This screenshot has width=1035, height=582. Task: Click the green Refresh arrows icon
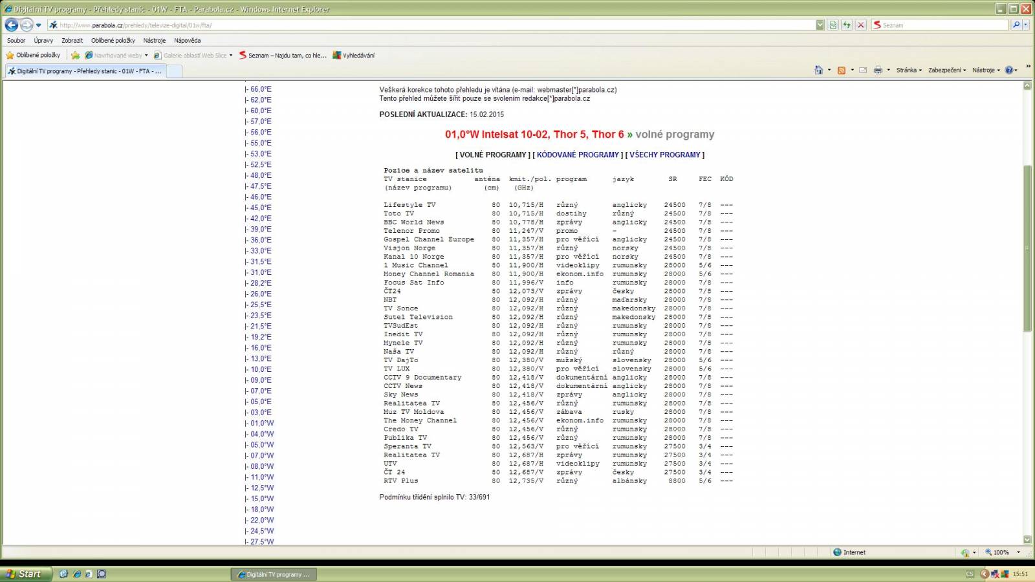(847, 25)
